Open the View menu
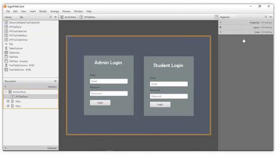 pyautogui.click(x=23, y=11)
